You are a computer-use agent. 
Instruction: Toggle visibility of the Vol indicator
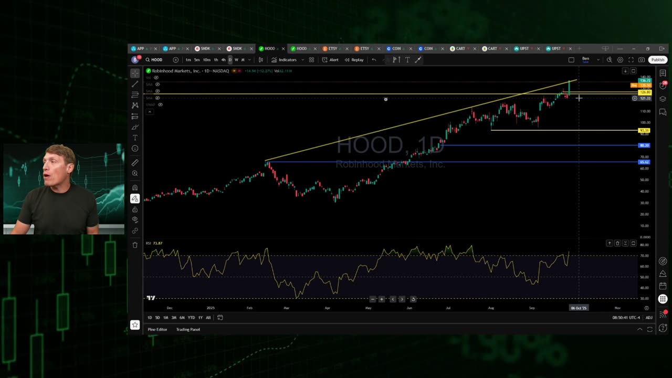tap(156, 78)
